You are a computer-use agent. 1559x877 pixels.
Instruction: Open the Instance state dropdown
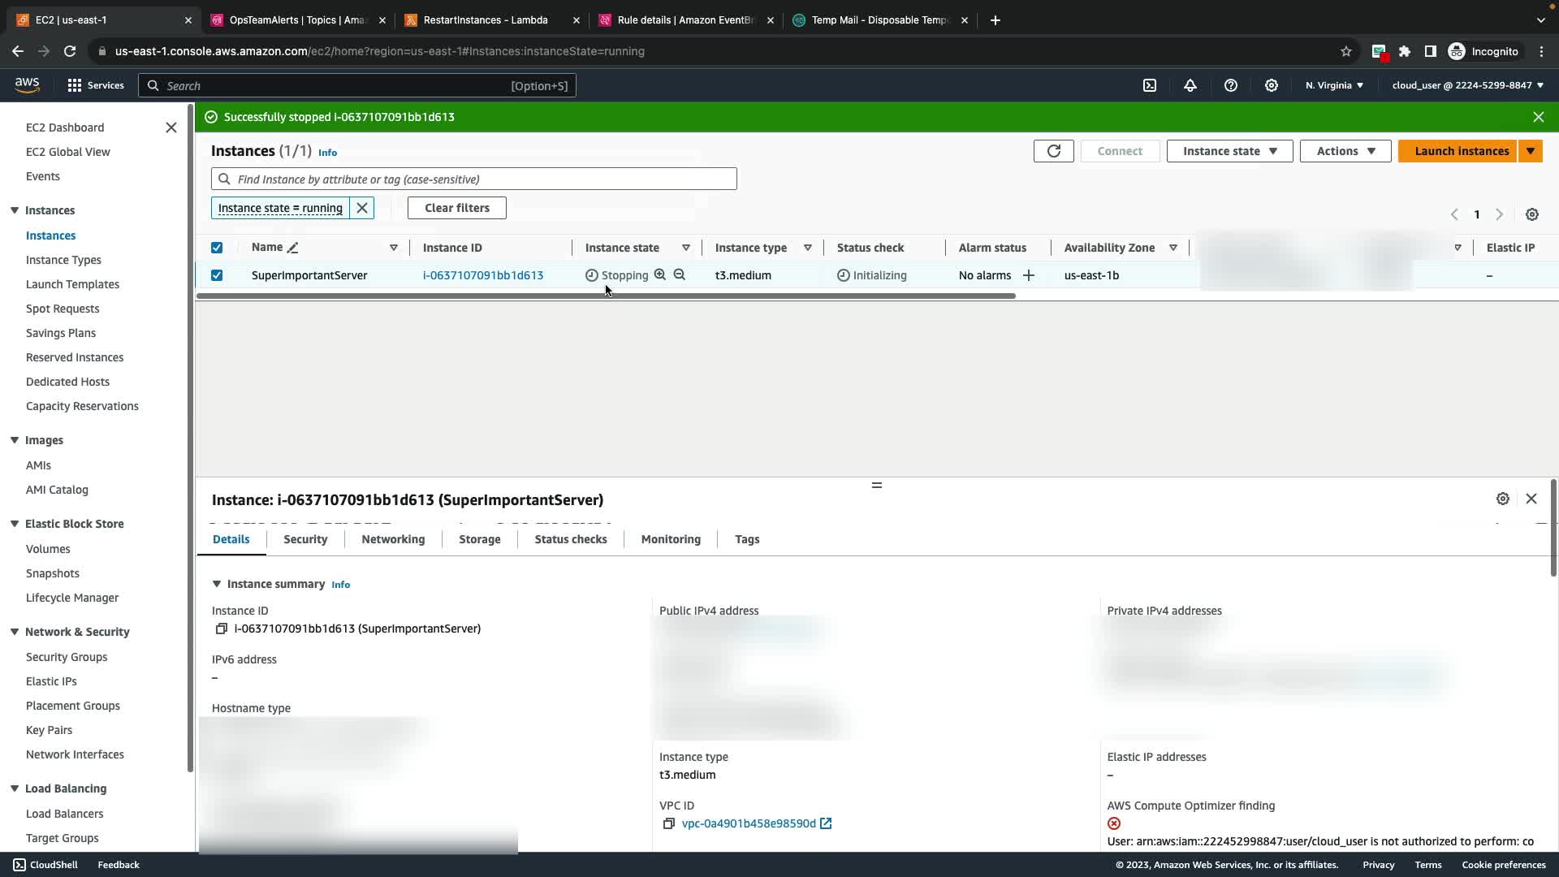pyautogui.click(x=1229, y=151)
